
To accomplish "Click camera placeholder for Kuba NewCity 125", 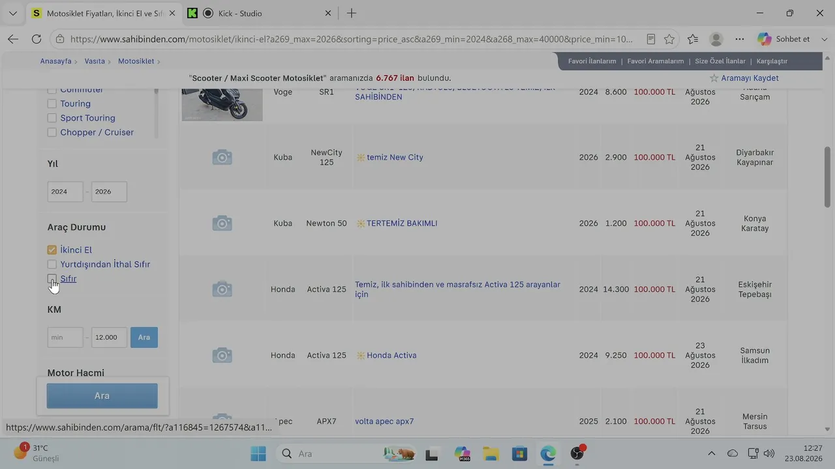I will tap(222, 157).
